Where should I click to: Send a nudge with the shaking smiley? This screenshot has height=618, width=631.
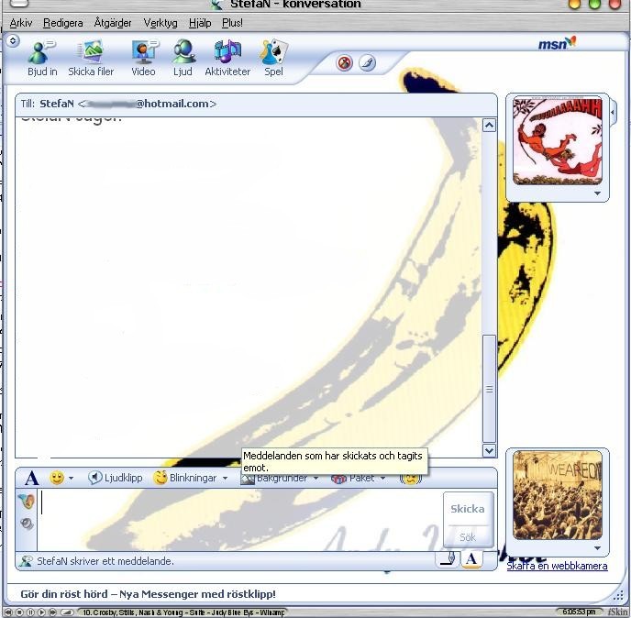pyautogui.click(x=411, y=479)
